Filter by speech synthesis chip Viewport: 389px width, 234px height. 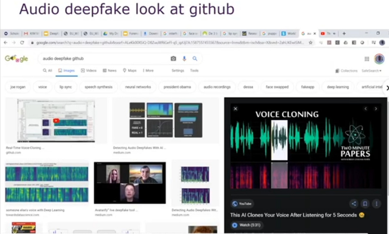coord(98,87)
